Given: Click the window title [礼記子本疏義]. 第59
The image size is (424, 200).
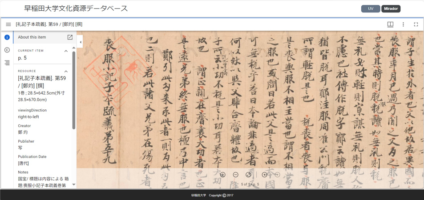Looking at the screenshot, I should point(49,24).
